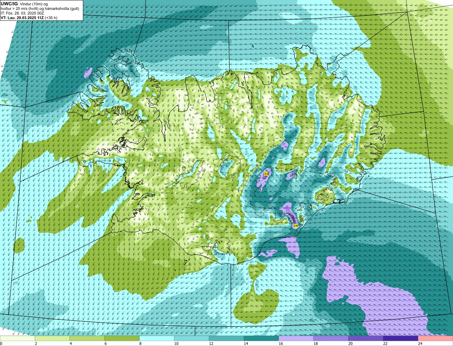Image resolution: width=453 pixels, height=346 pixels.
Task: Pick the 22–24 m/s dark indigo swatch
Action: [401, 339]
